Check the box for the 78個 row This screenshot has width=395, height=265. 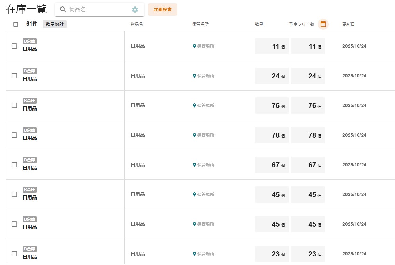[14, 135]
